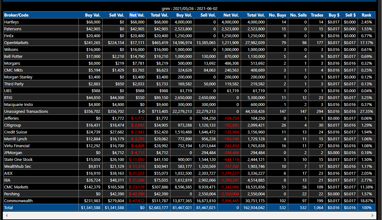The width and height of the screenshot is (382, 220).
Task: Click BTIG total value $89,150
Action: [x=161, y=97]
